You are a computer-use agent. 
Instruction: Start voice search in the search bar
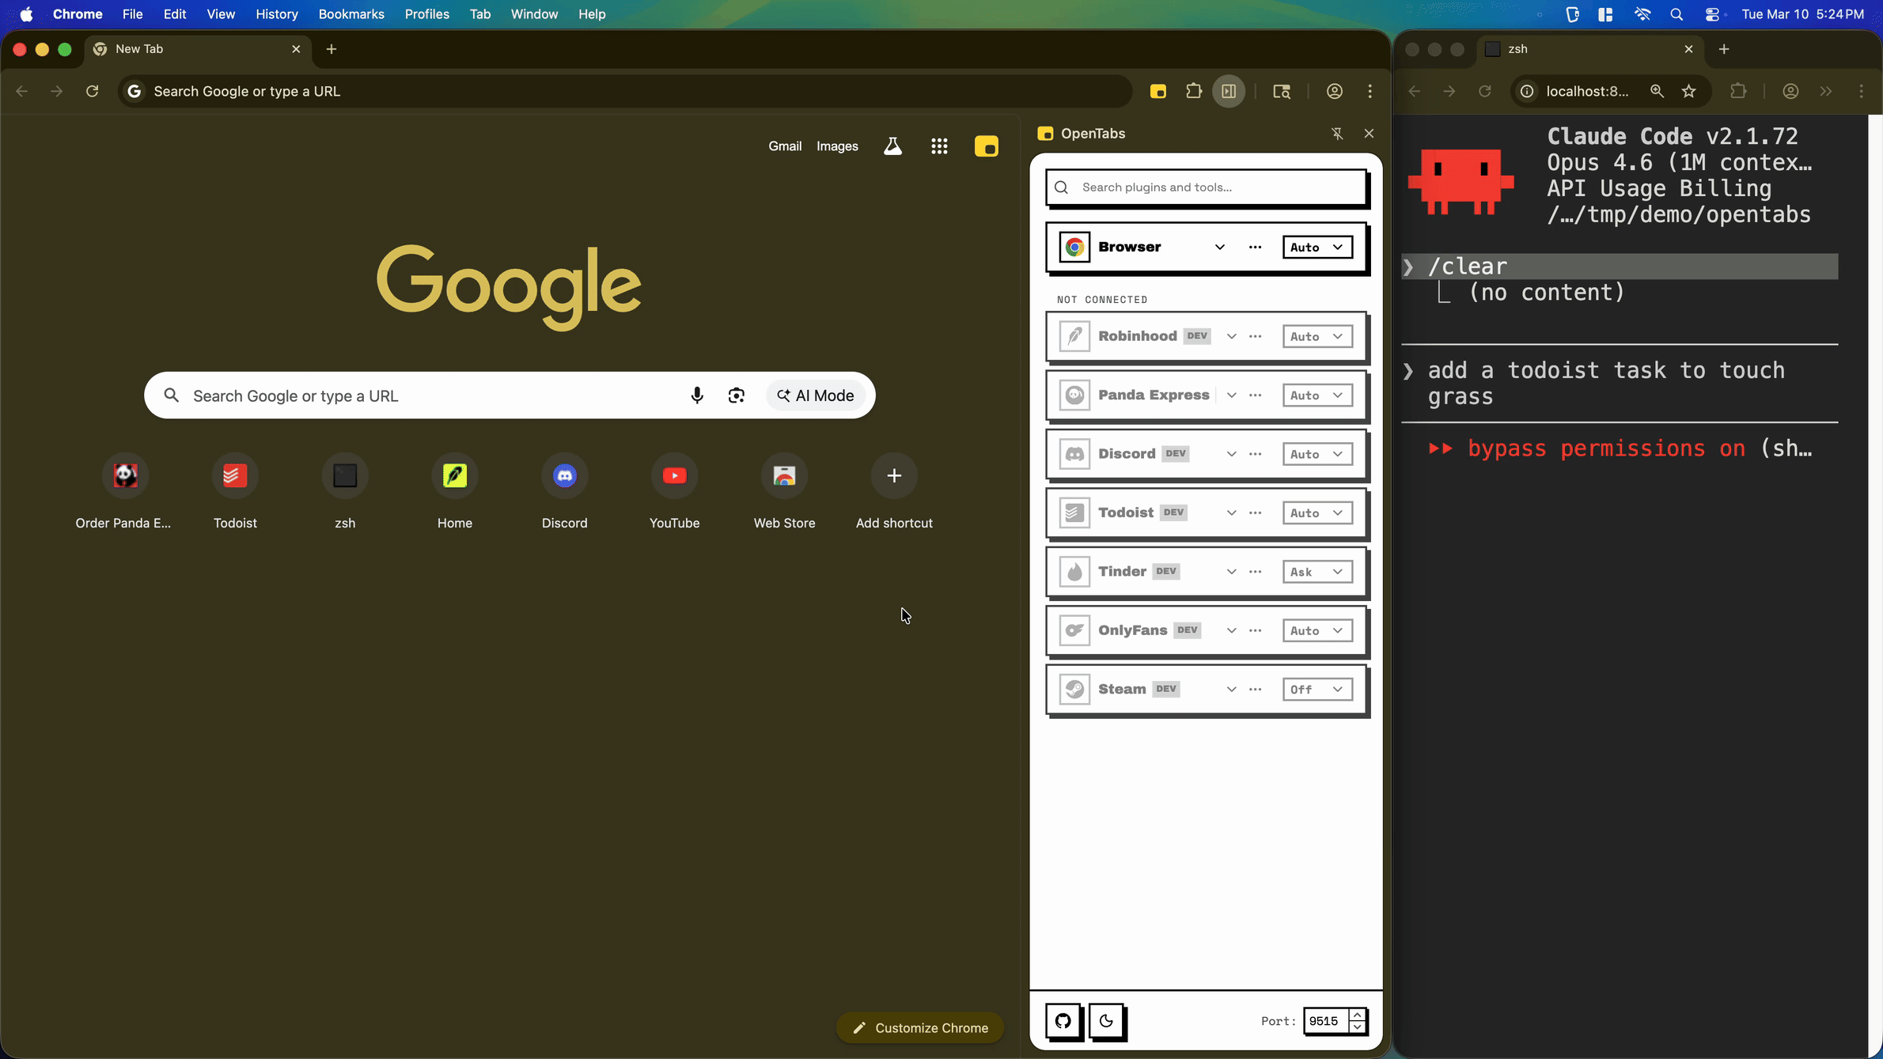[x=697, y=395]
